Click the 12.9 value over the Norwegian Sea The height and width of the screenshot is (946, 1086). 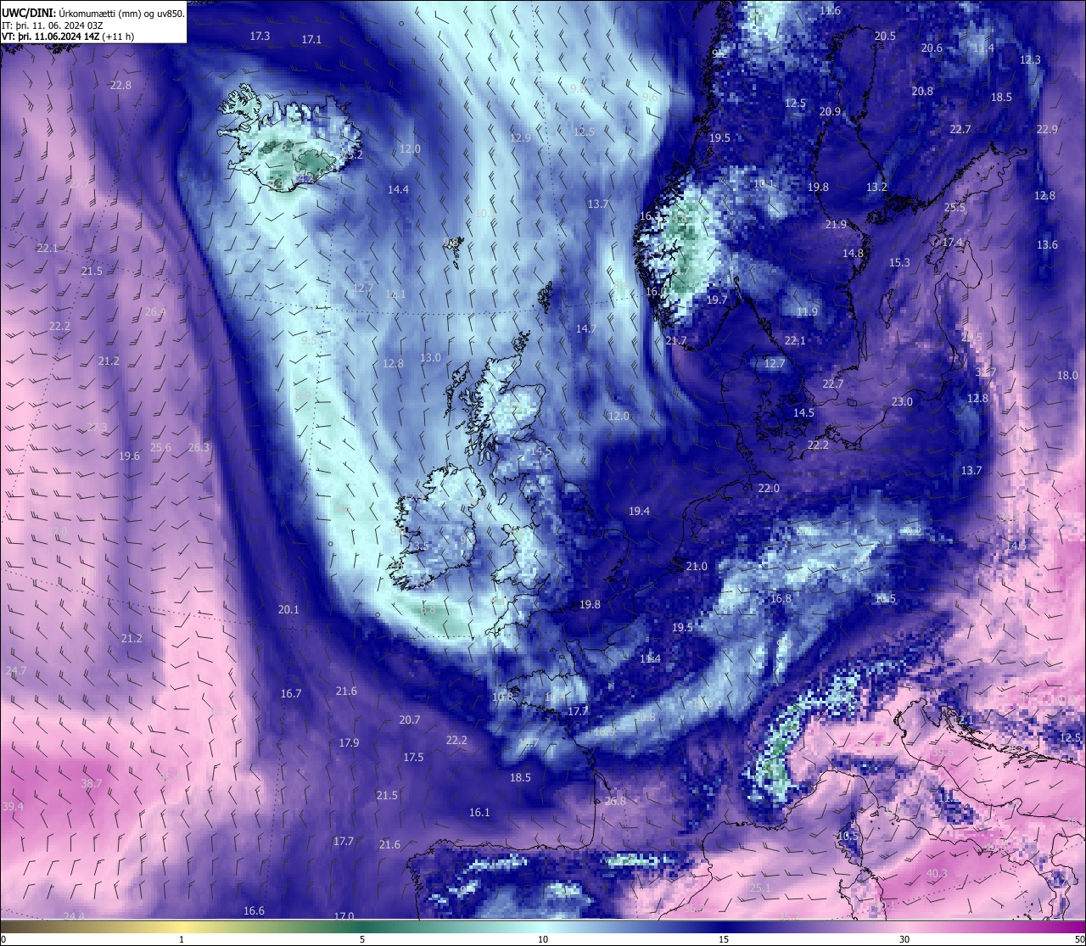click(x=520, y=137)
